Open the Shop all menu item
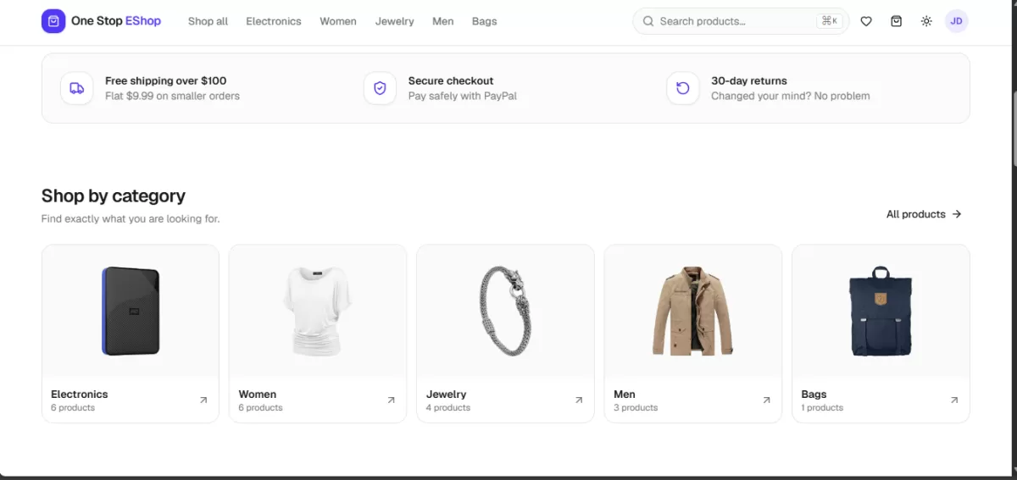The width and height of the screenshot is (1017, 480). click(x=208, y=21)
